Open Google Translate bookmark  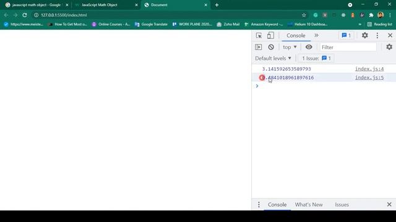pos(151,25)
